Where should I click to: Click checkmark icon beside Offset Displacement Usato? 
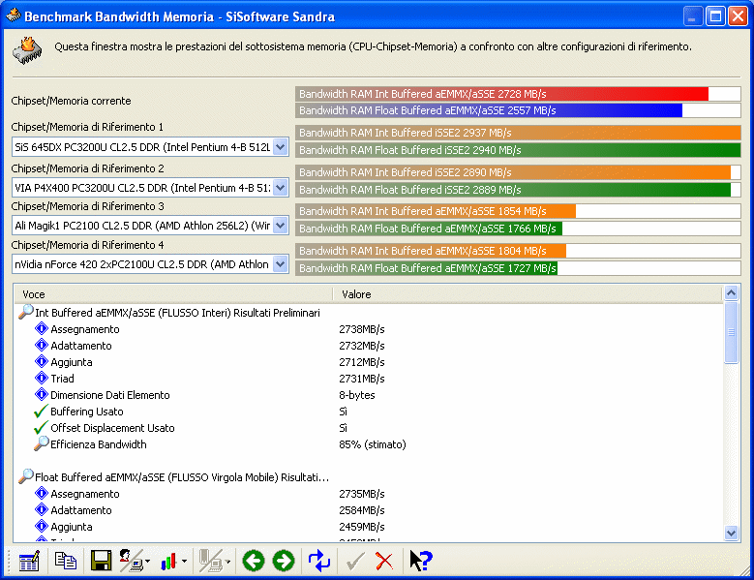tap(42, 428)
